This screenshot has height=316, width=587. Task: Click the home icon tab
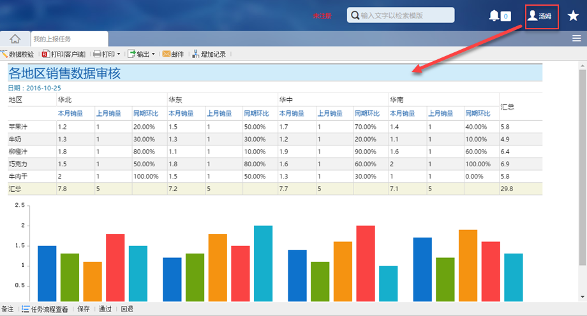[15, 39]
